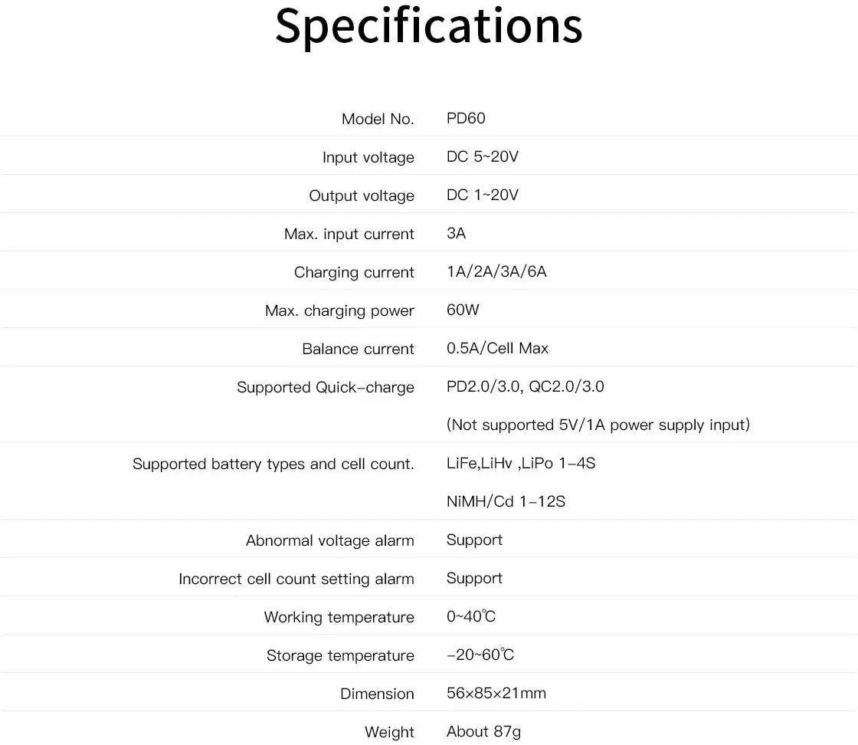Click the 60W max charging power value

click(x=463, y=310)
